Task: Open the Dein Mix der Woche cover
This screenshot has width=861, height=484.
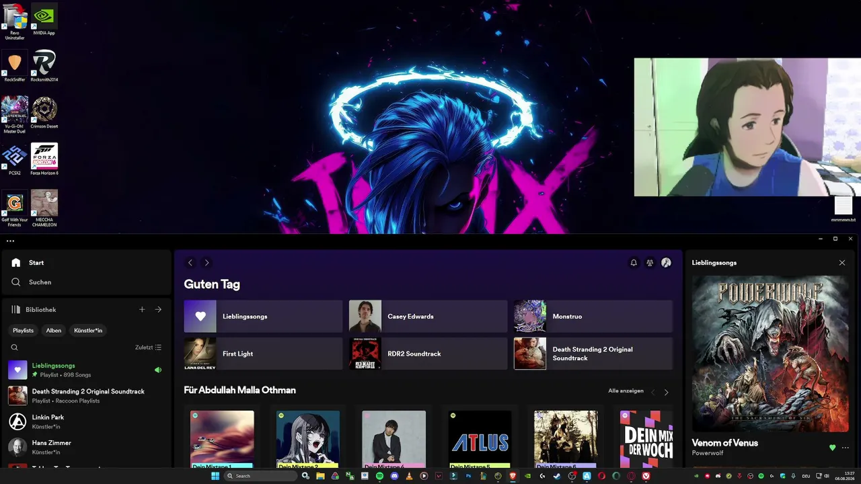Action: tap(646, 439)
